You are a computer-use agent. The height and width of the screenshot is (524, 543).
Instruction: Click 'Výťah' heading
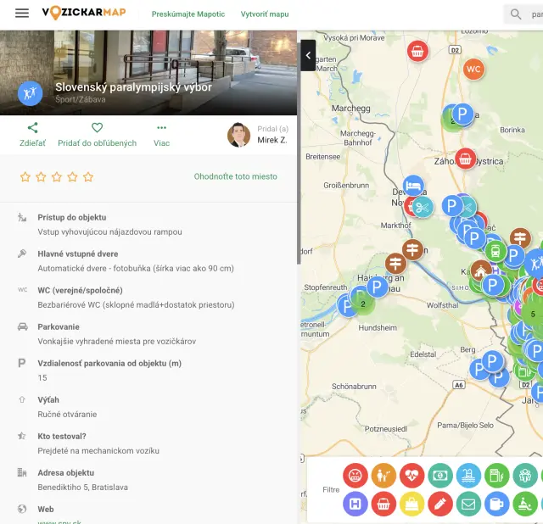[x=48, y=399]
